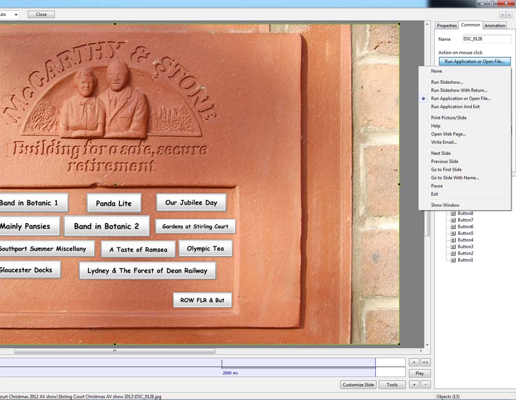Viewport: 516px width, 400px height.
Task: Choose Help from the action menu
Action: pyautogui.click(x=436, y=126)
